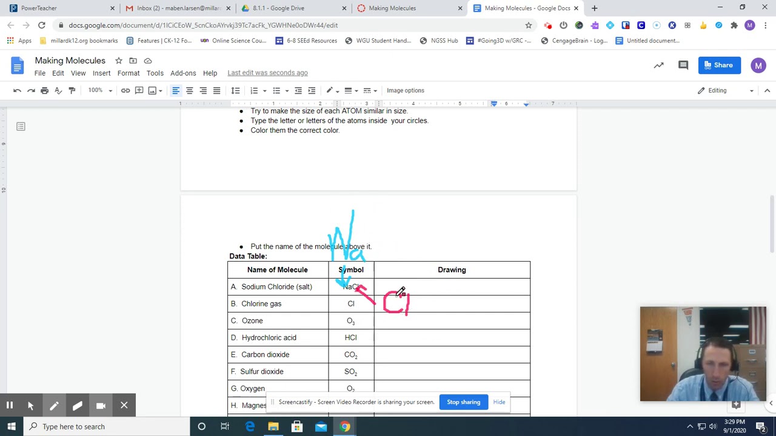Close the Screencastify drawing toolbar

[124, 406]
